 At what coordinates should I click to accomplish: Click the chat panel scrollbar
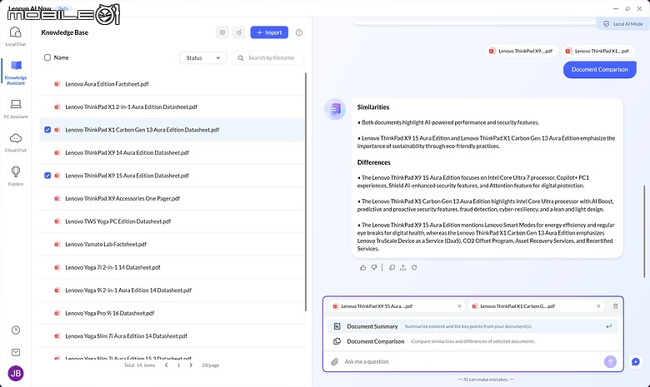point(645,231)
